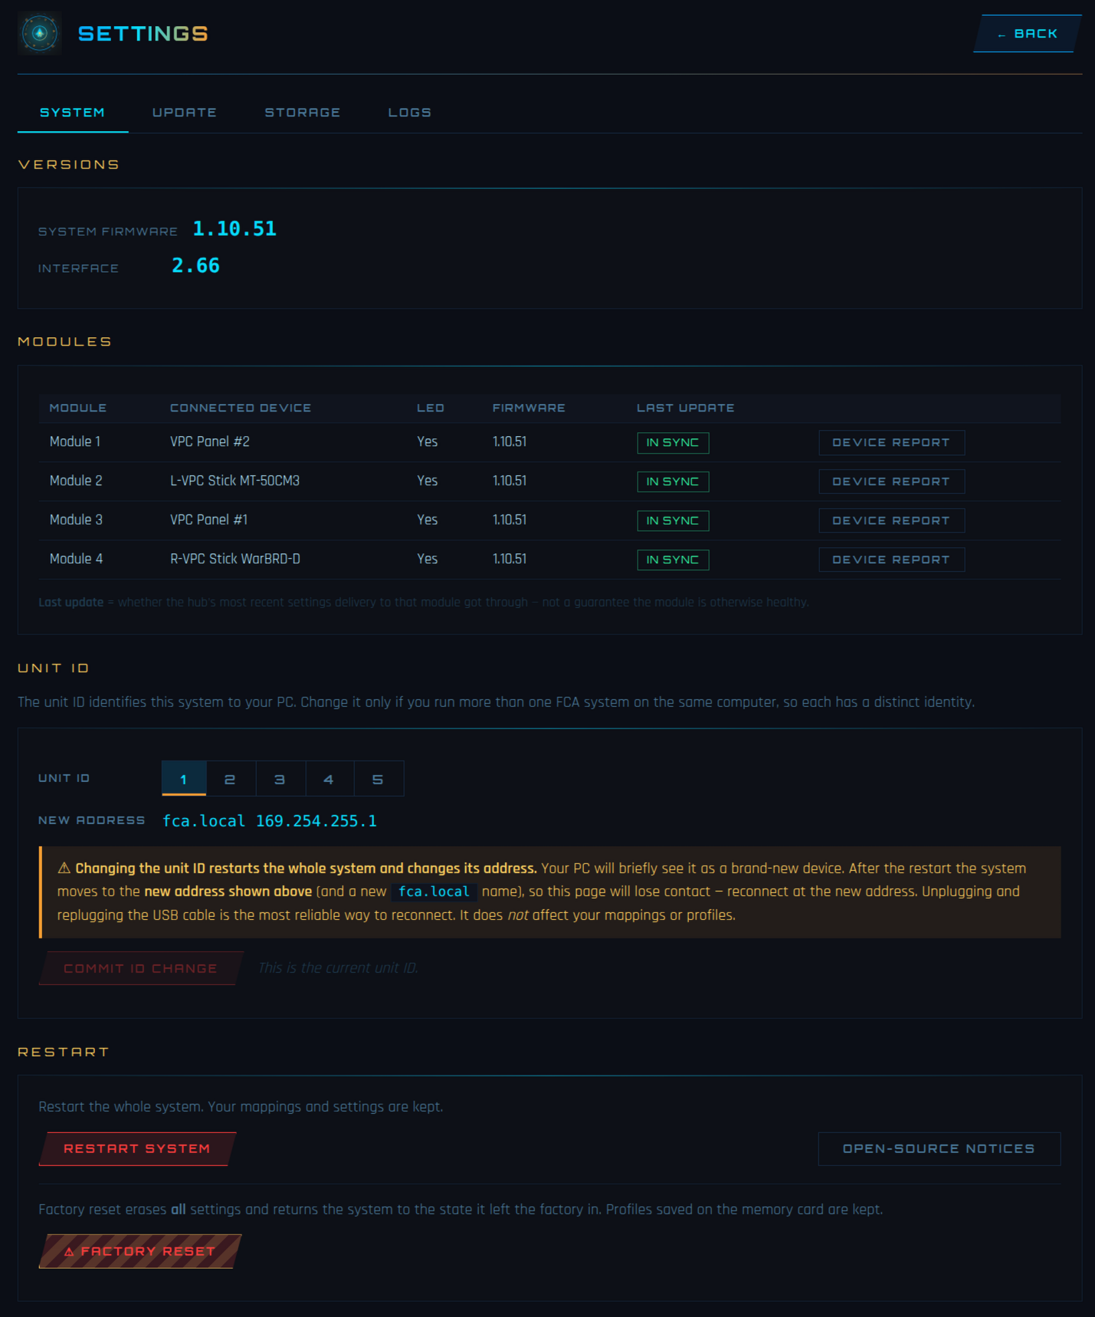Open Device Report for Module 2
1095x1317 pixels.
[x=891, y=481]
